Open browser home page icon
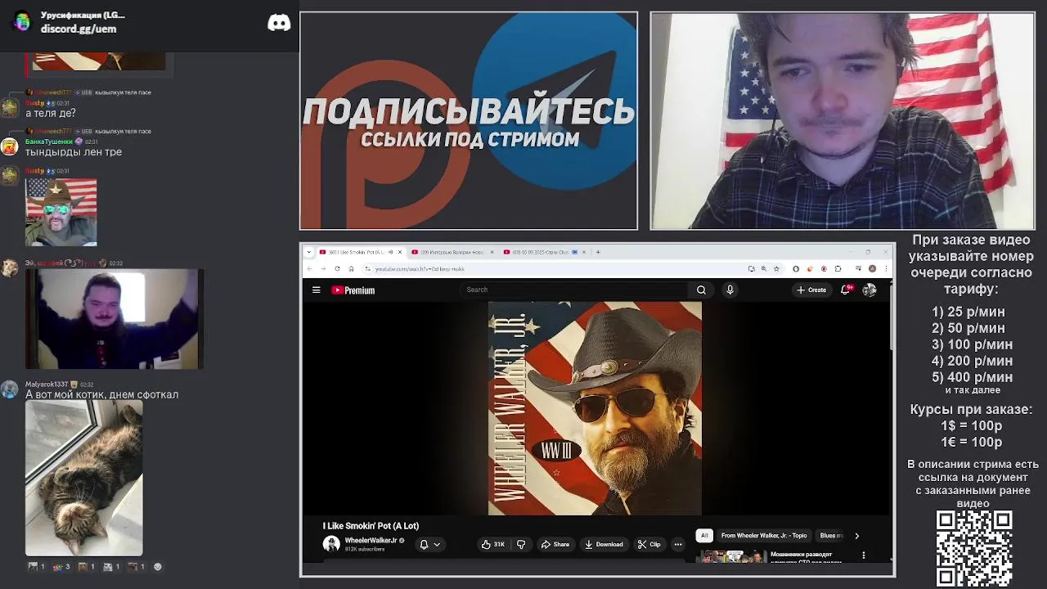This screenshot has width=1047, height=589. pyautogui.click(x=351, y=268)
